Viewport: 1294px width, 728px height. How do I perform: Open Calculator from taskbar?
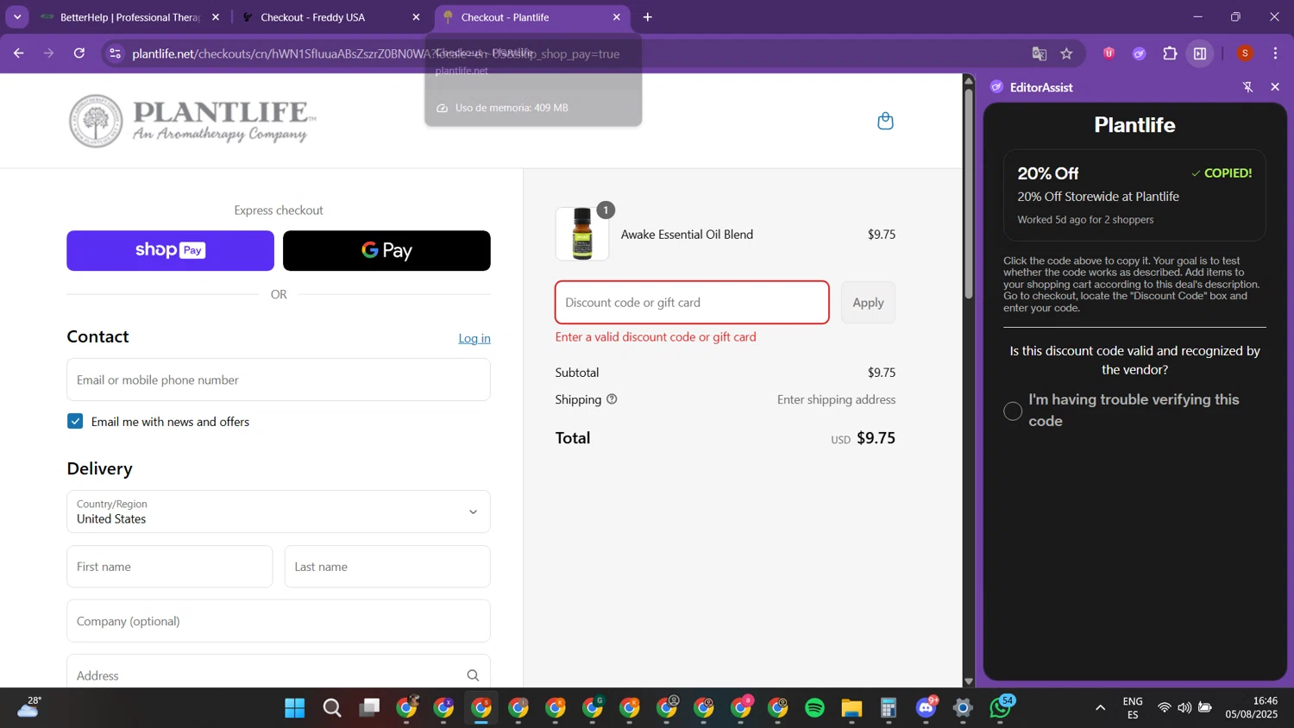tap(889, 708)
